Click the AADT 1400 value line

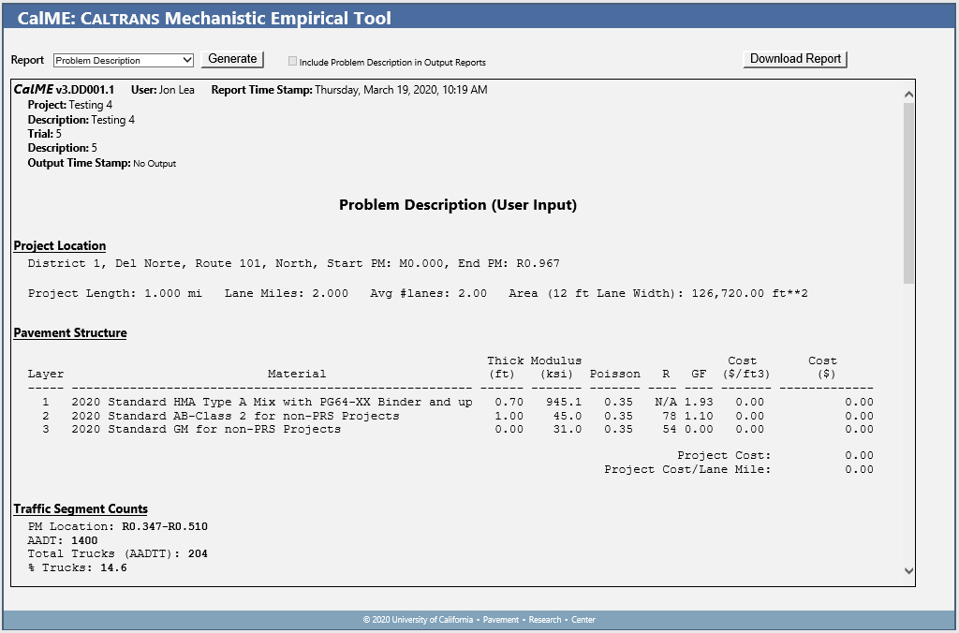click(x=63, y=540)
